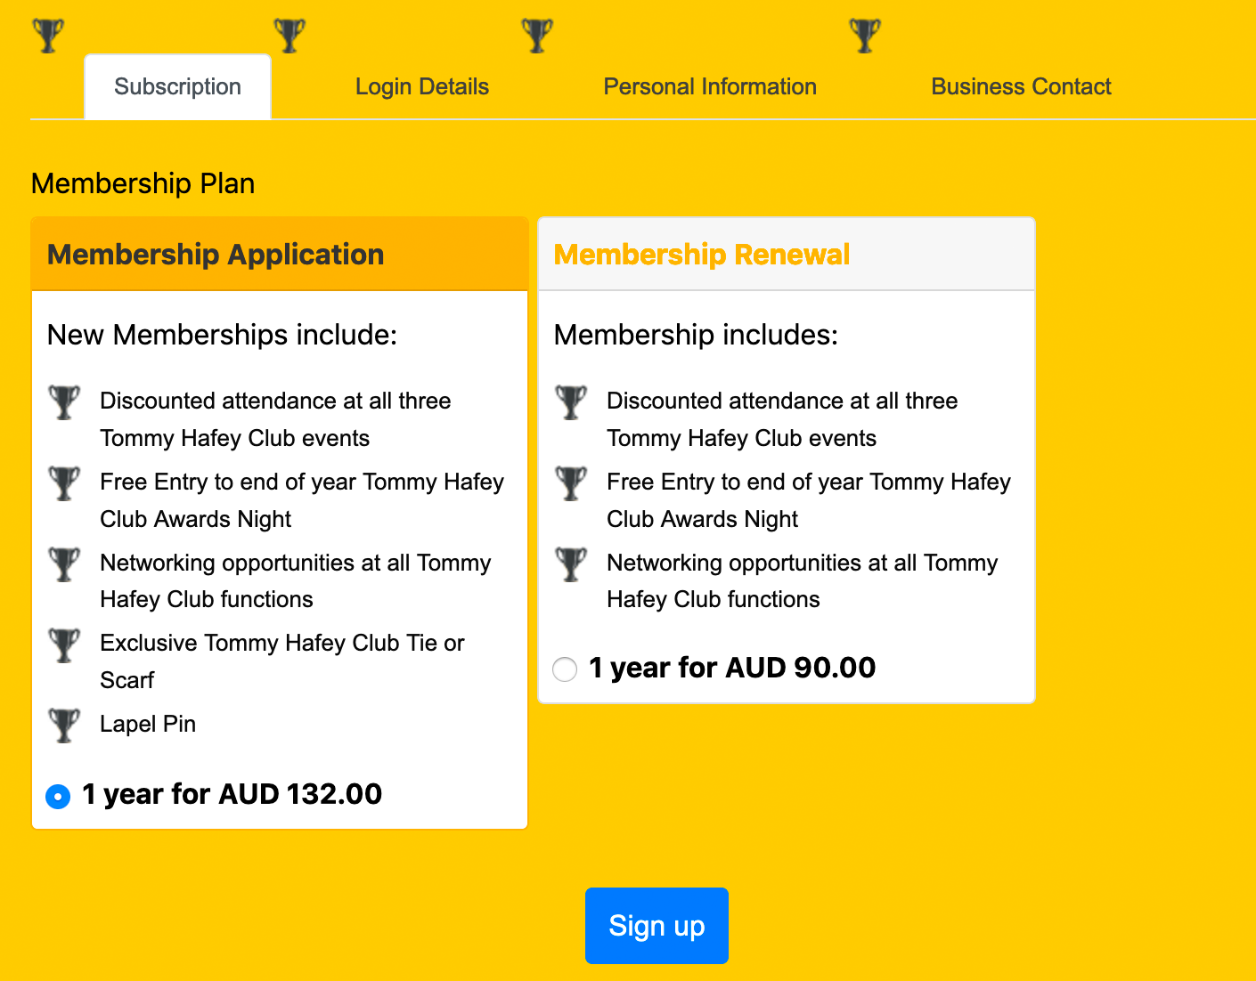The width and height of the screenshot is (1256, 981).
Task: Click the AUD 90.00 price label
Action: 732,668
